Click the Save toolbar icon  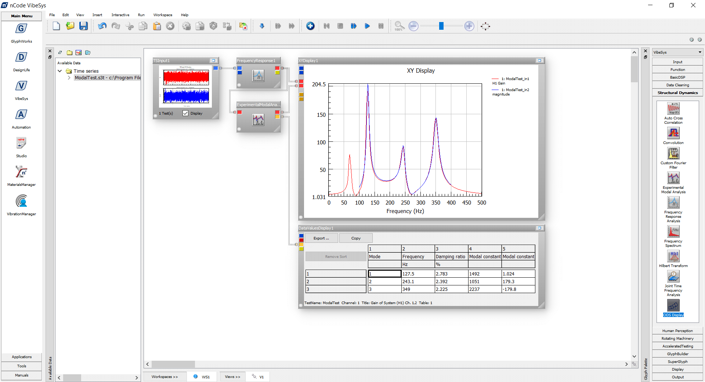coord(84,26)
